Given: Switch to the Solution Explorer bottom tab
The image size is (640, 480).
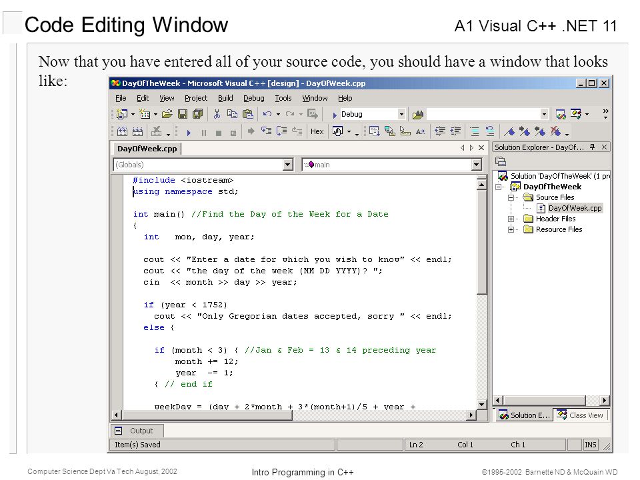Looking at the screenshot, I should coord(524,415).
